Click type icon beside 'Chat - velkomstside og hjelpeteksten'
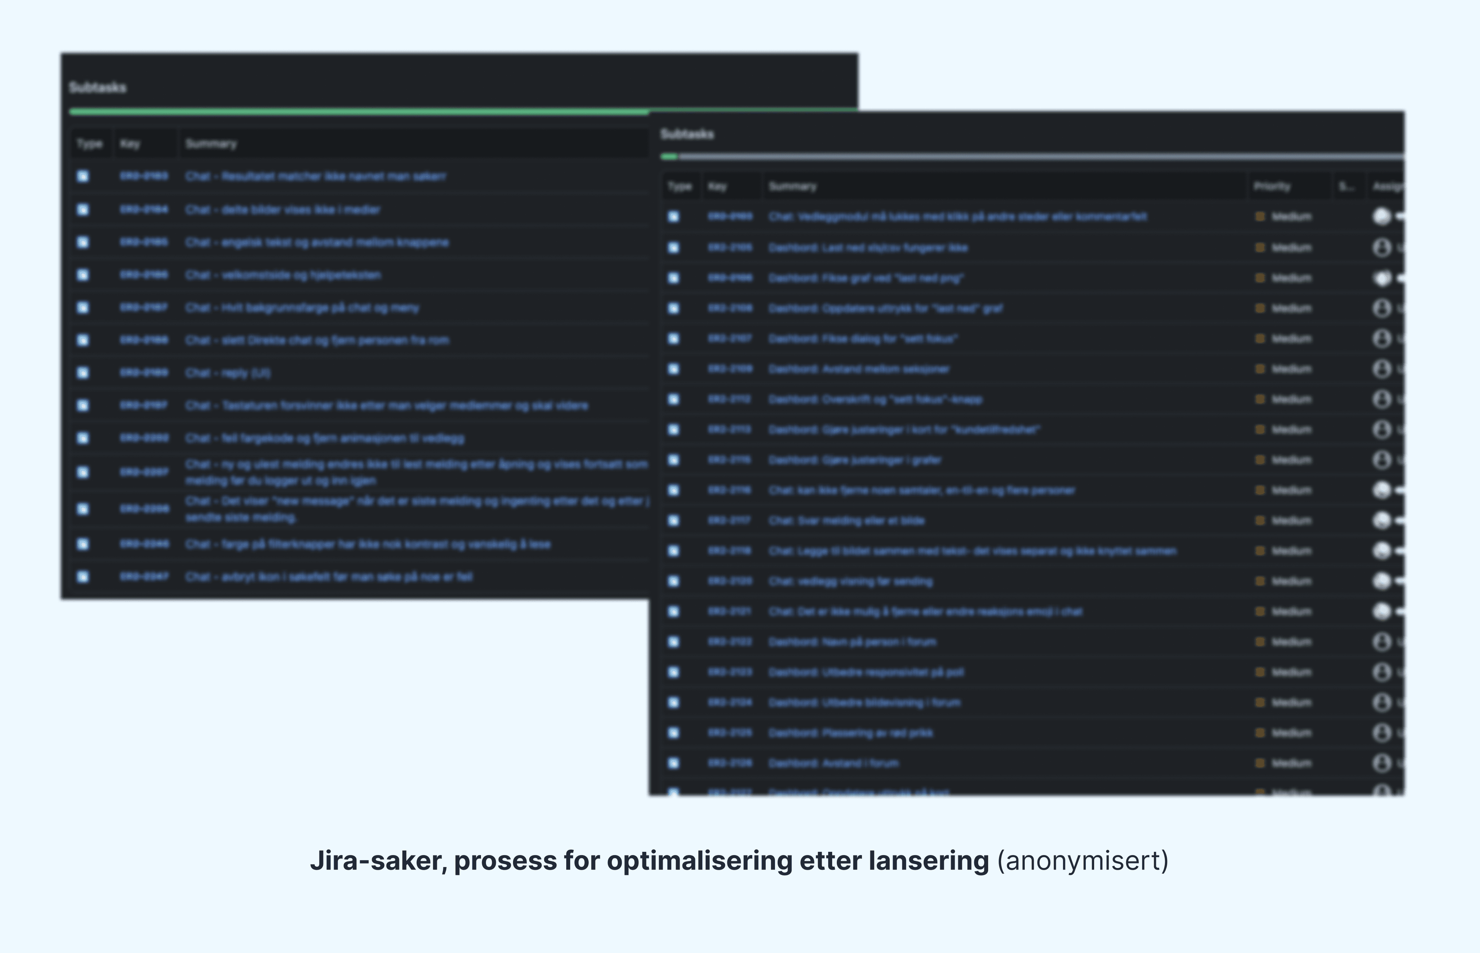The height and width of the screenshot is (953, 1480). coord(83,275)
